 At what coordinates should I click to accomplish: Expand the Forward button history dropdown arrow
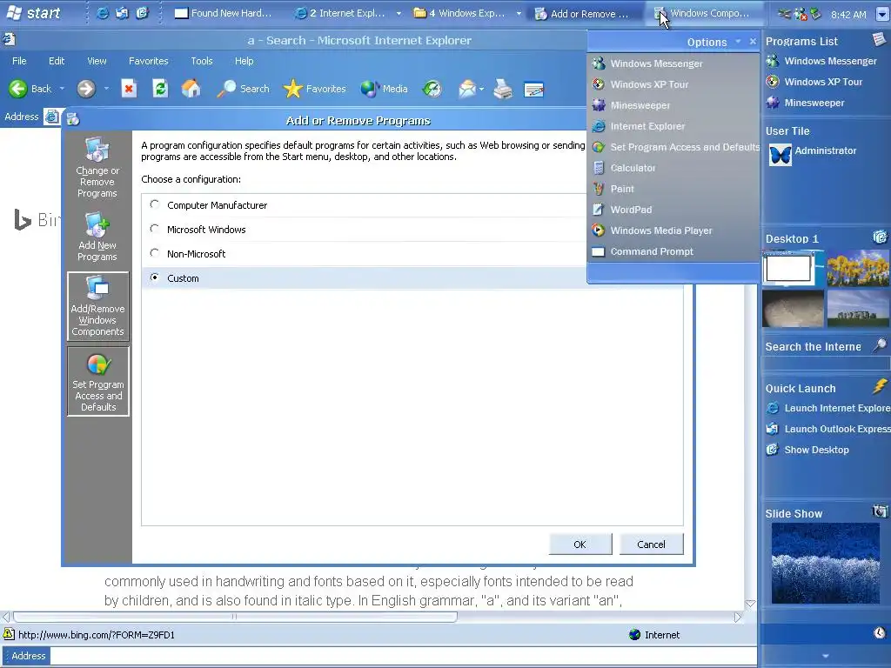[106, 89]
